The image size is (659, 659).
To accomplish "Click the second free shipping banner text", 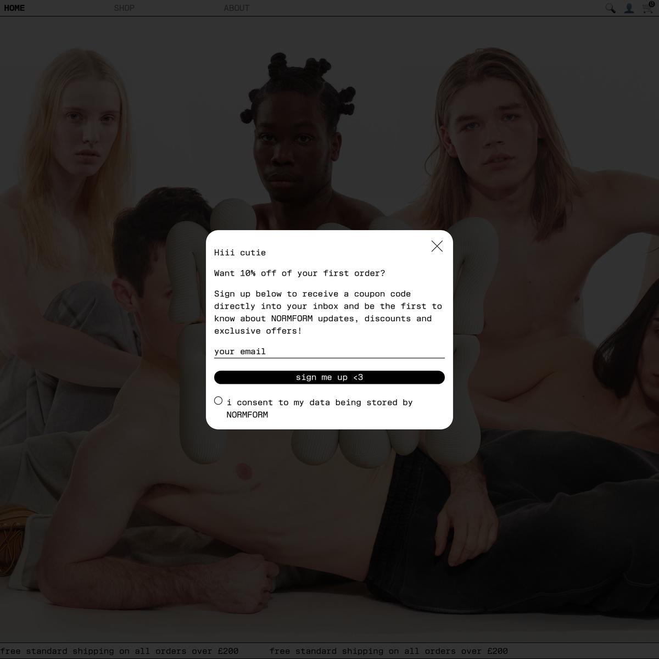I will pos(389,651).
